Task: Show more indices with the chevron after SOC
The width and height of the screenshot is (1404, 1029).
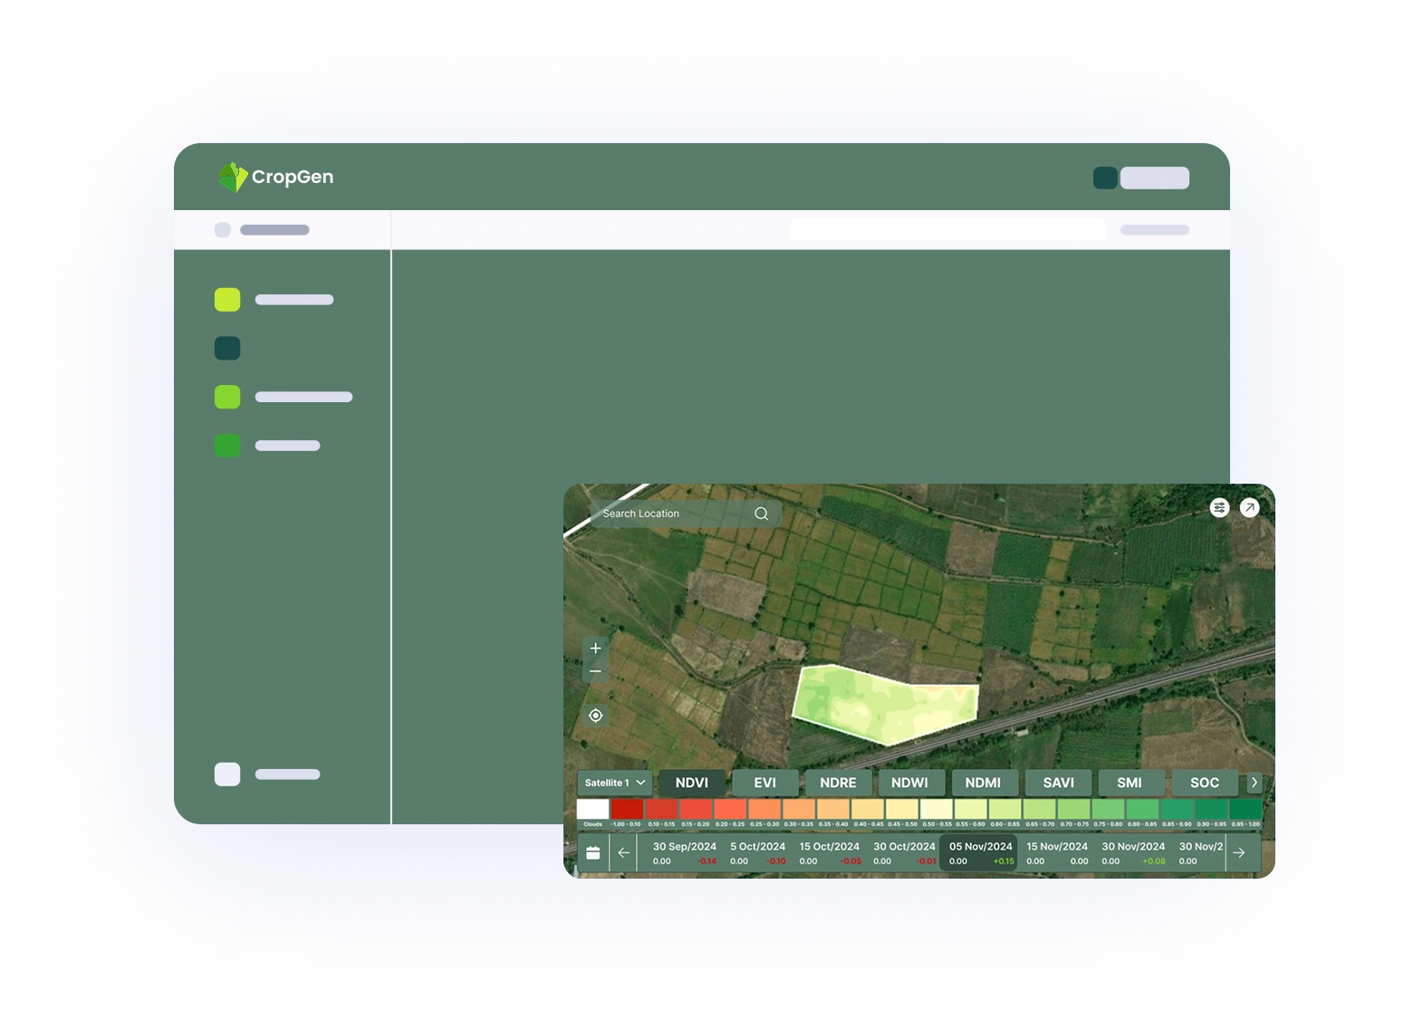Action: click(1254, 783)
